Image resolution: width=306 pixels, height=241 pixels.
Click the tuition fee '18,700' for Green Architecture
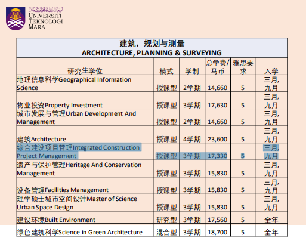(x=218, y=233)
